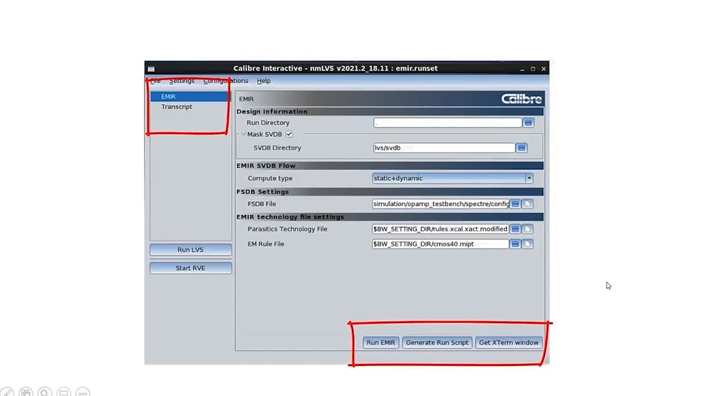Select Transcript in the left sidebar
The image size is (705, 396).
pos(176,106)
